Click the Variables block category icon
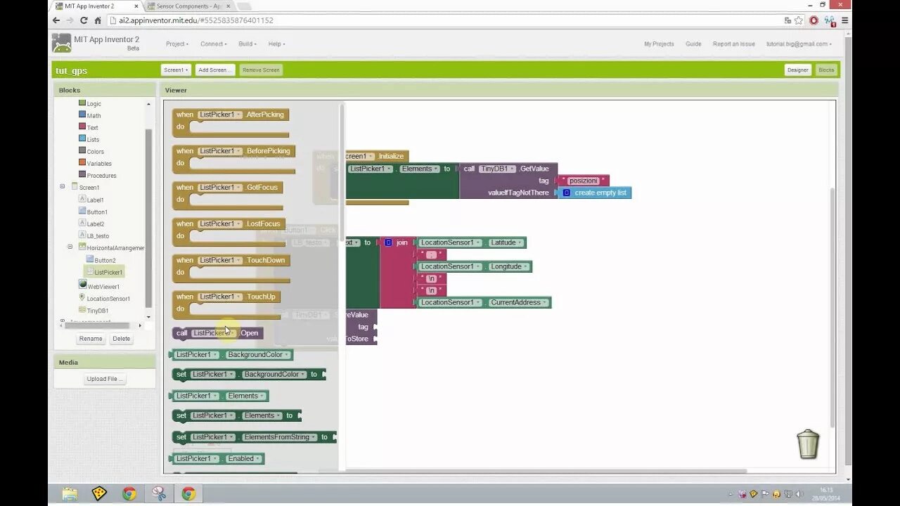 point(82,162)
